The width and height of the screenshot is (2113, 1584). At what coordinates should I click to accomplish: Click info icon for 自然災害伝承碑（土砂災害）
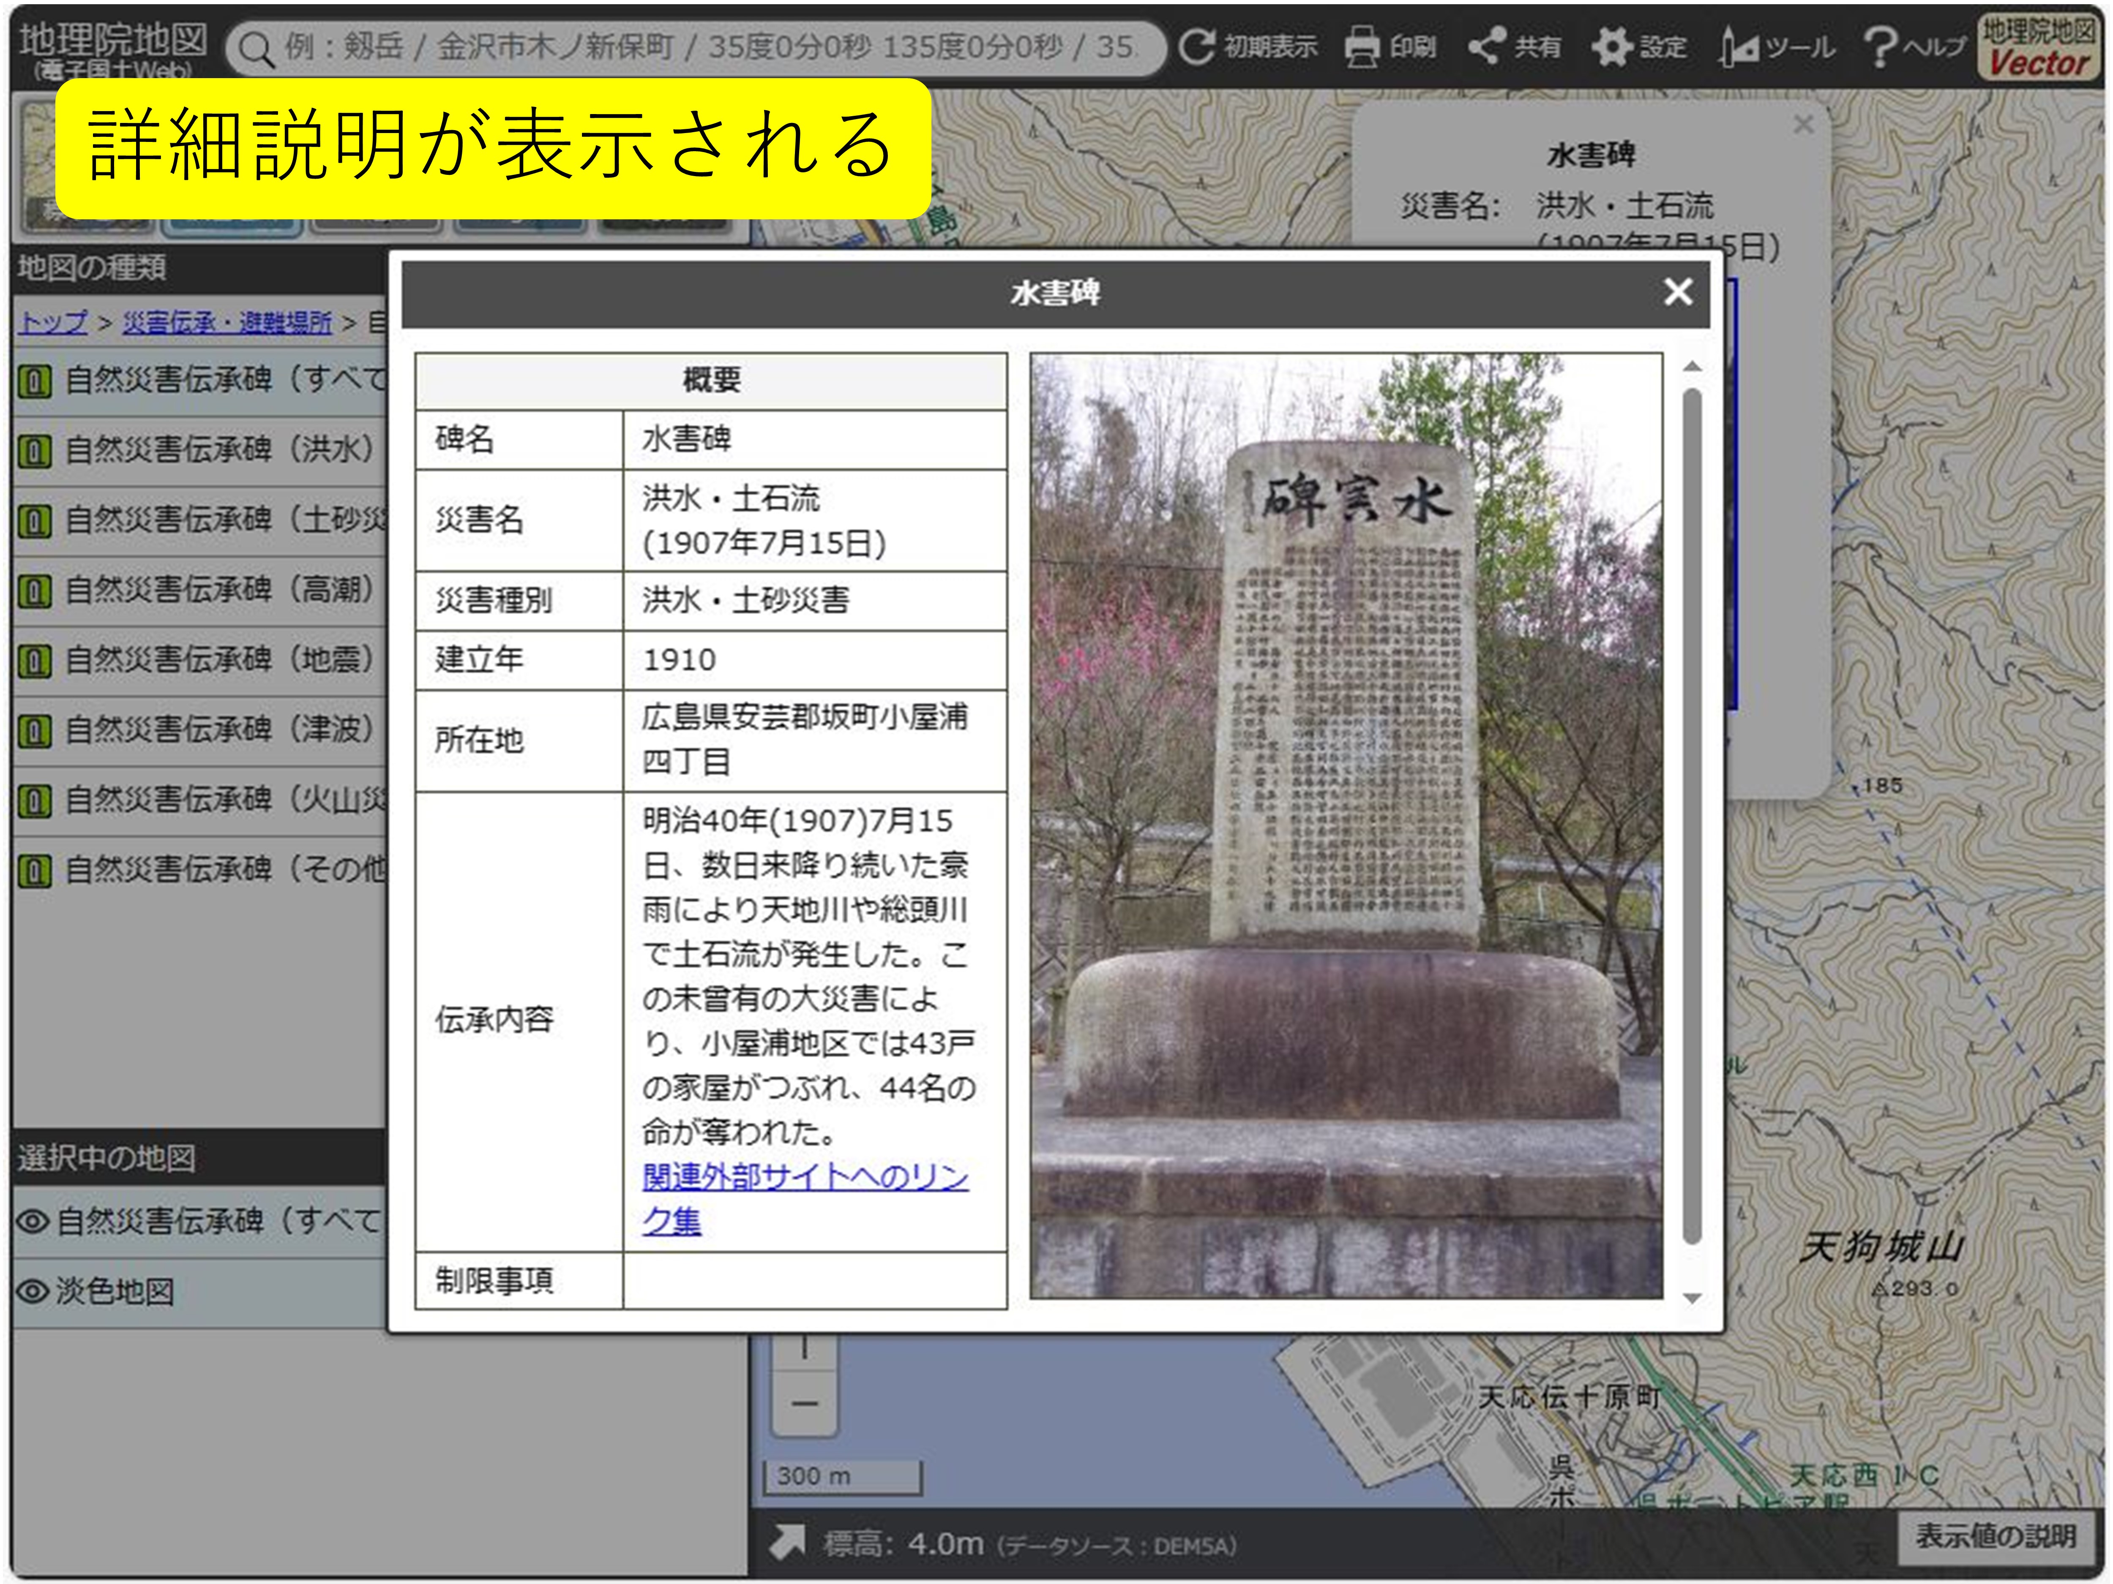coord(34,520)
